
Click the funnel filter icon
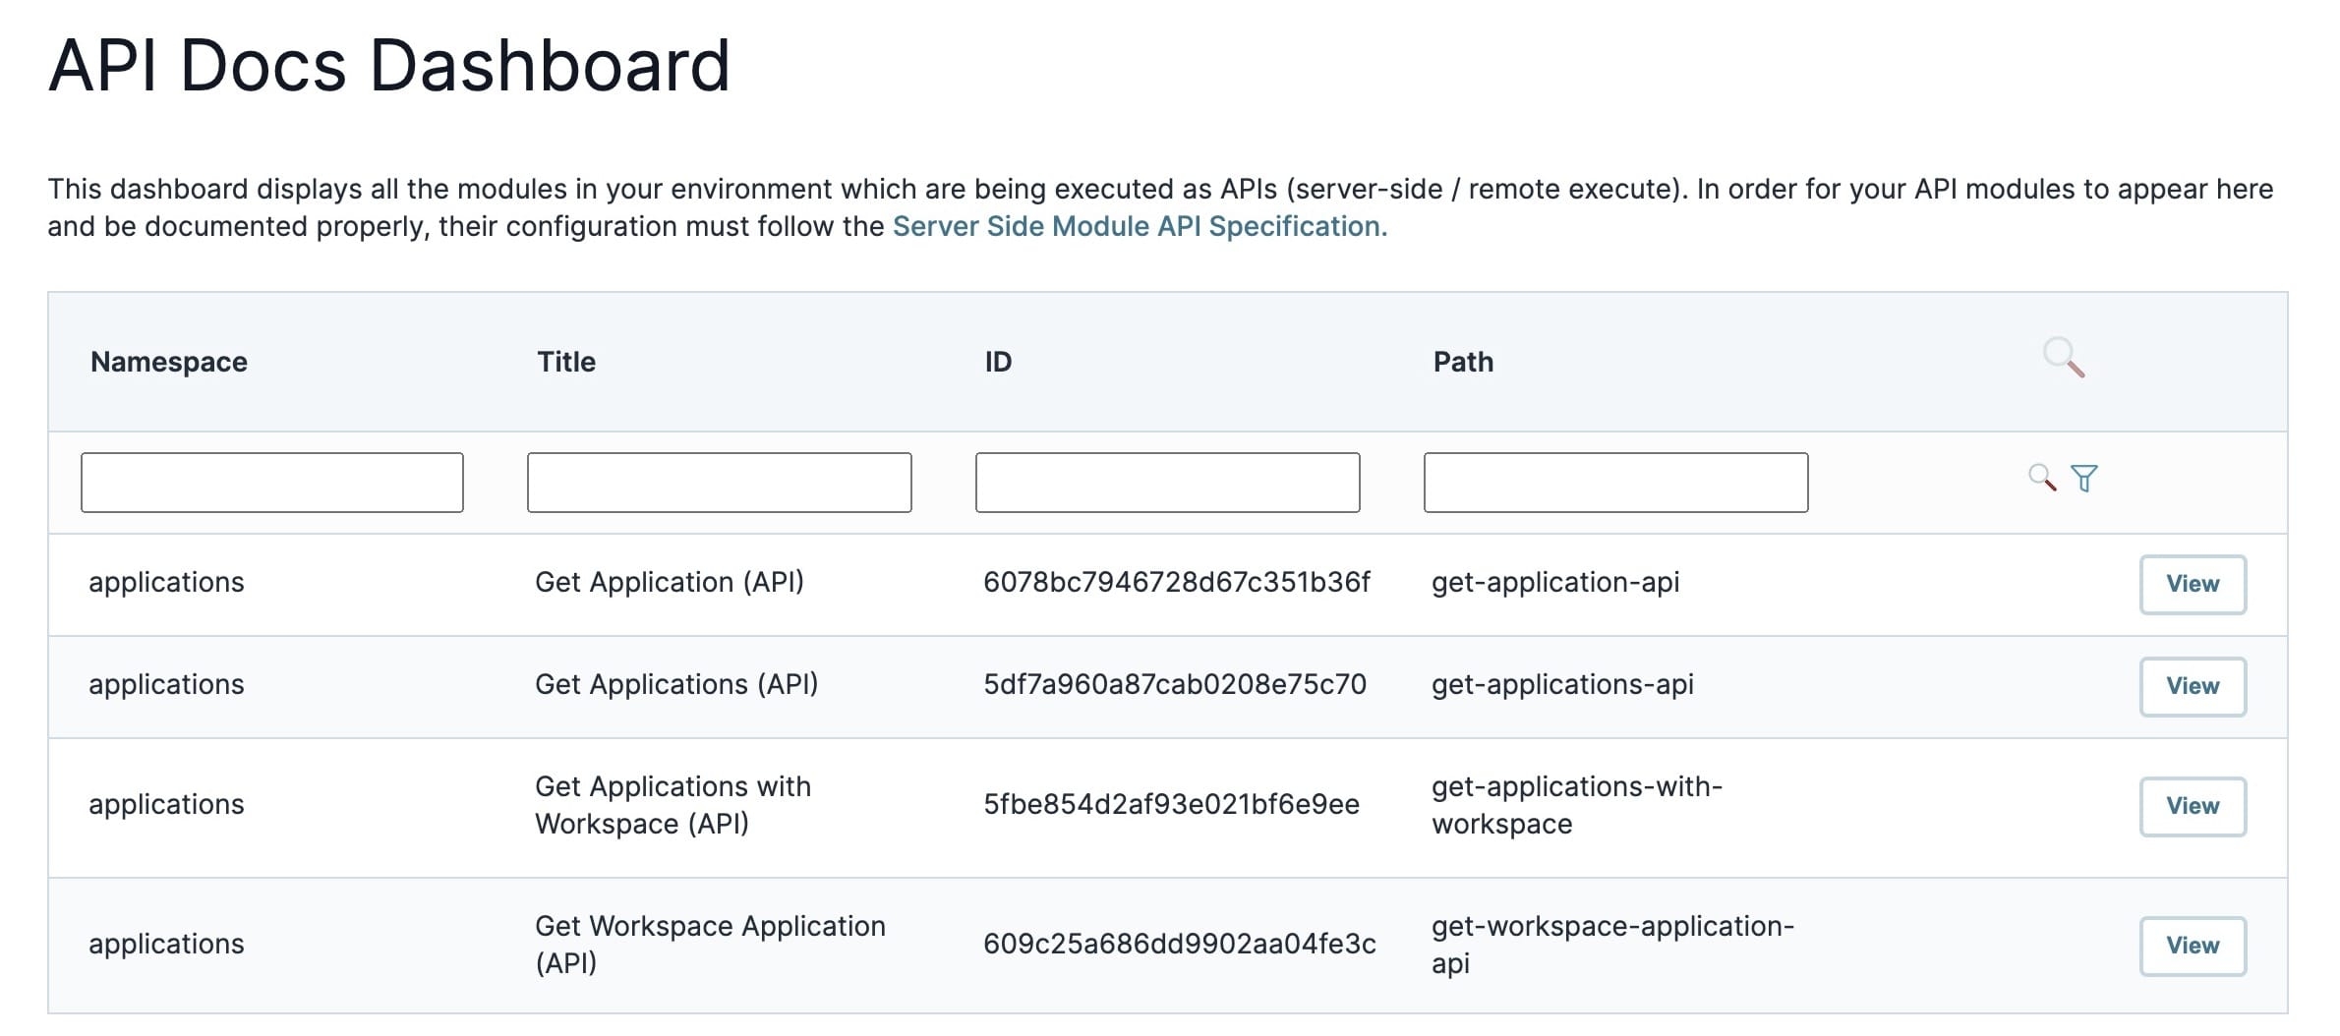point(2084,478)
